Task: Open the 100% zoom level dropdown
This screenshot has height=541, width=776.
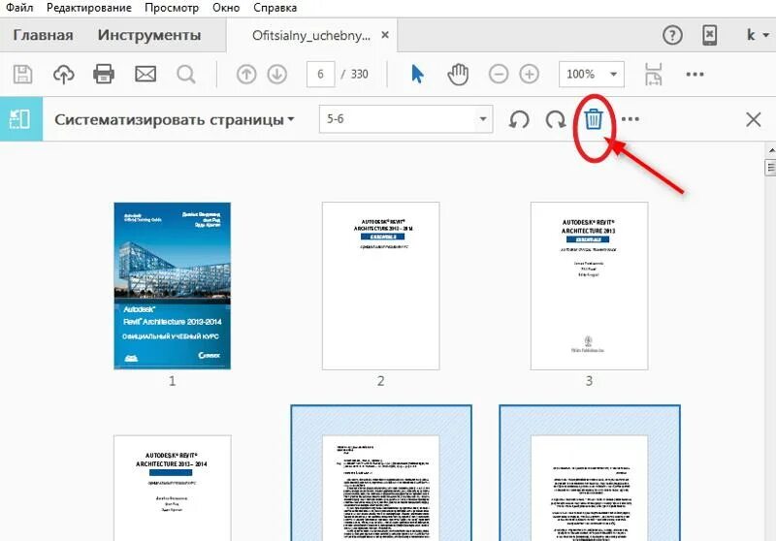Action: click(592, 75)
